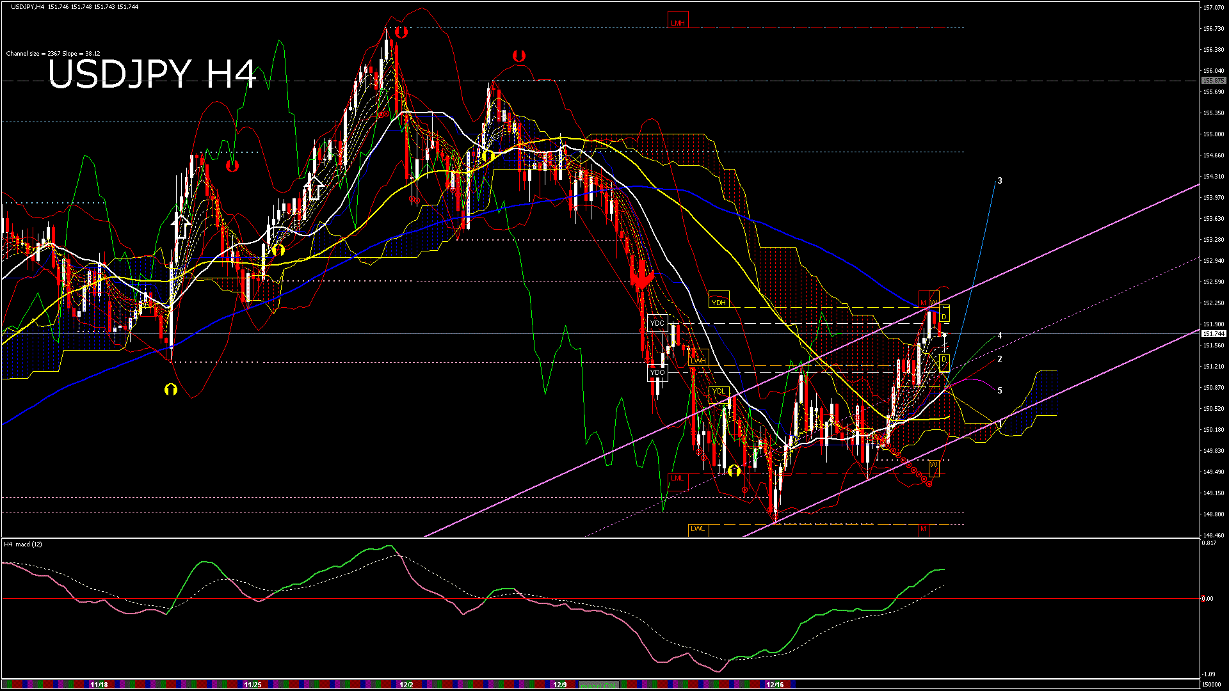1229x691 pixels.
Task: Click the 11/18 date on time axis
Action: 99,685
